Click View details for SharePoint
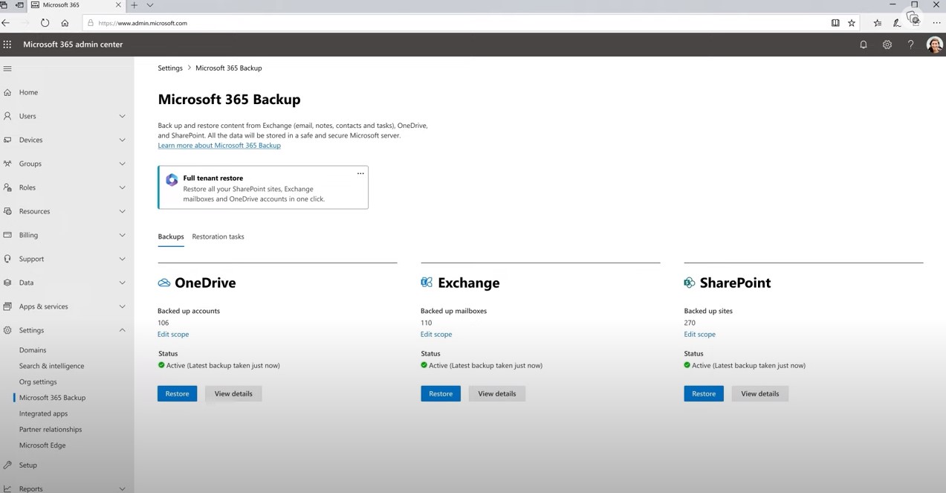The height and width of the screenshot is (493, 946). [x=760, y=393]
